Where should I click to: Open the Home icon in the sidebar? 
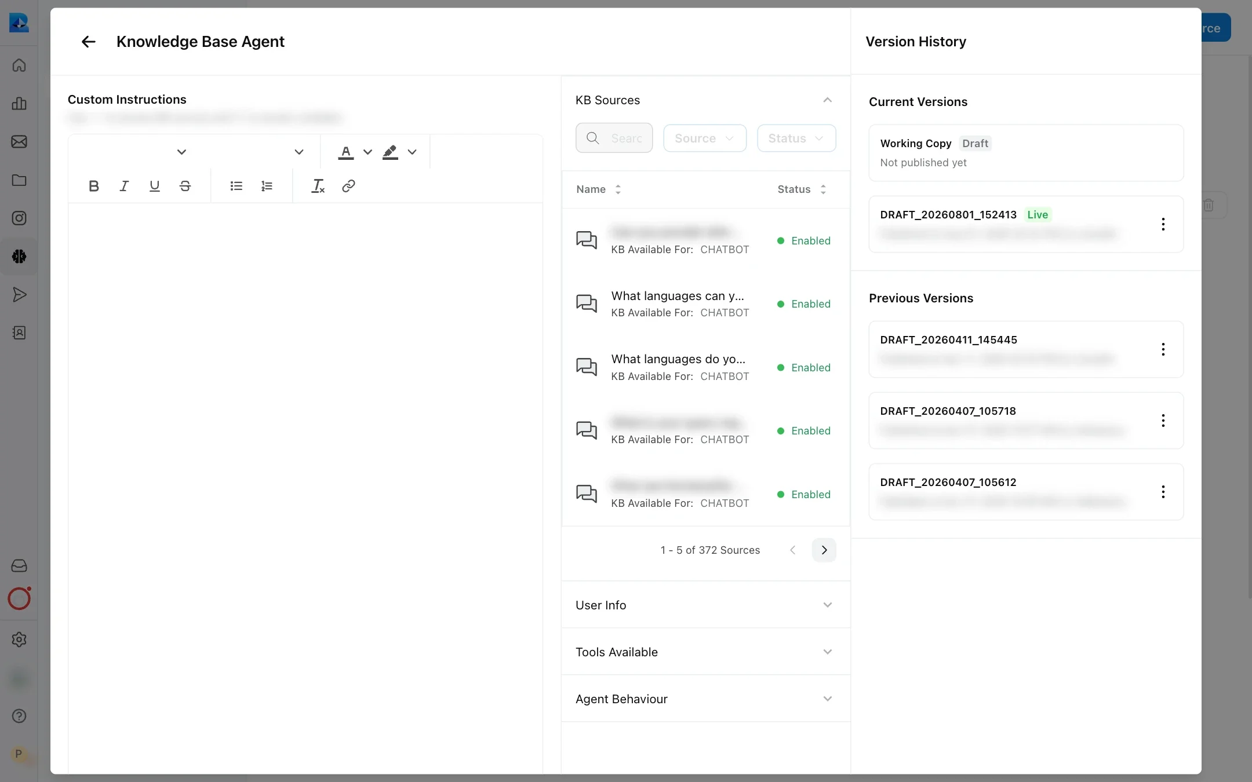(19, 65)
